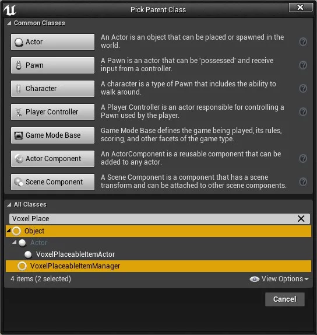This screenshot has height=335, width=317.
Task: Collapse the All Classes section
Action: [x=9, y=205]
